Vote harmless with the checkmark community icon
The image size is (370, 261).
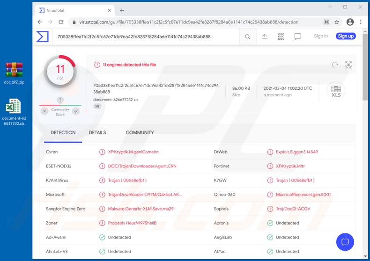76,111
